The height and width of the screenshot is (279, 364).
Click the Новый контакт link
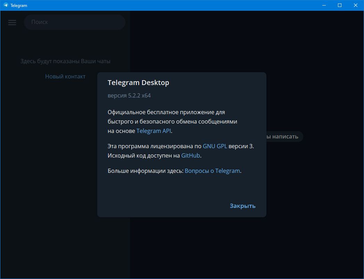pyautogui.click(x=65, y=76)
